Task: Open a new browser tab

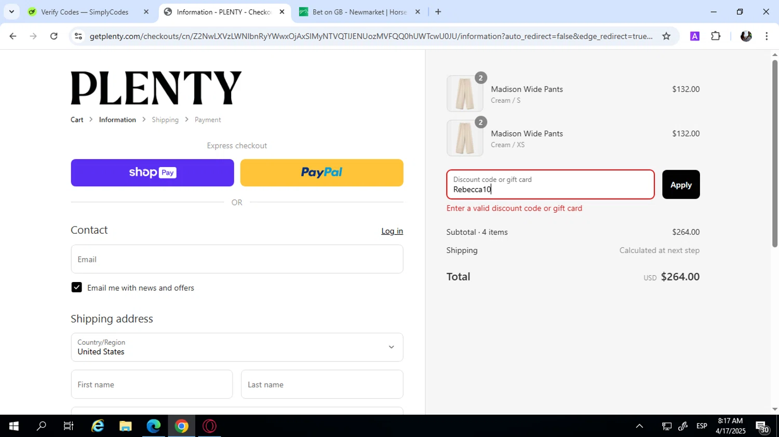Action: [x=438, y=11]
